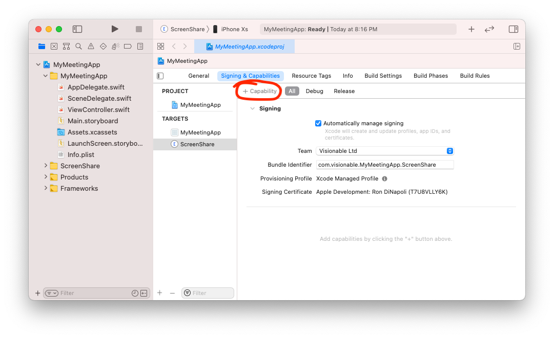Open the Library with the plus icon
Image resolution: width=554 pixels, height=338 pixels.
pos(471,29)
